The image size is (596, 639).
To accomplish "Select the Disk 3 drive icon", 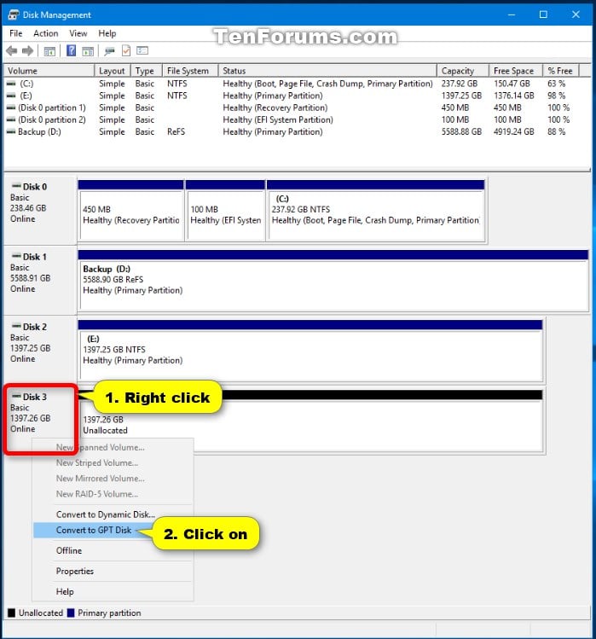I will click(16, 396).
